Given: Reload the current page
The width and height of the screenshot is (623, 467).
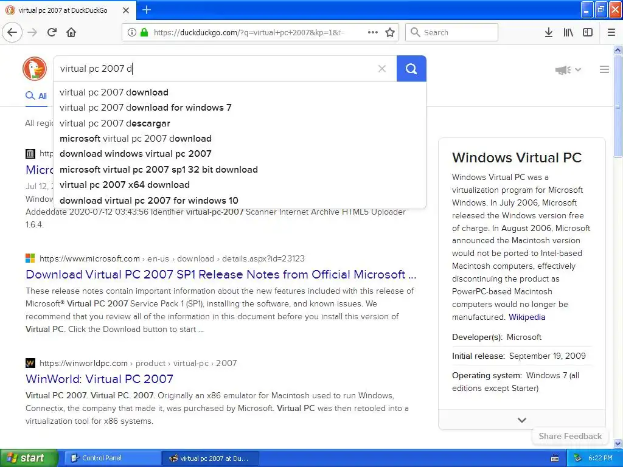Looking at the screenshot, I should tap(52, 32).
